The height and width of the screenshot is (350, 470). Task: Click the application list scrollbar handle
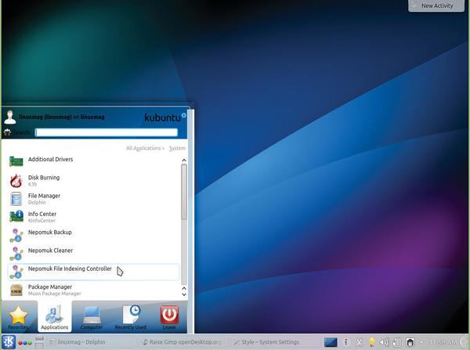[184, 192]
